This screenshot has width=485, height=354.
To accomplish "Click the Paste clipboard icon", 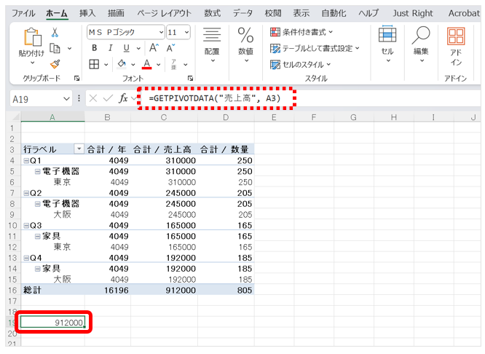I will pos(33,37).
